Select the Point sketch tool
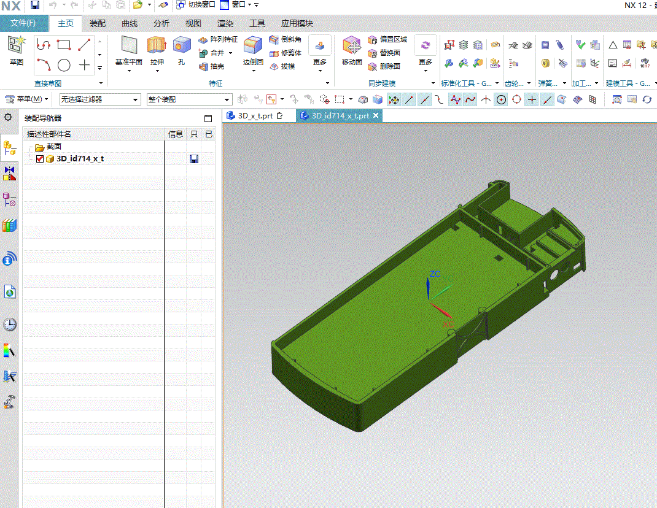657x508 pixels. [x=84, y=65]
